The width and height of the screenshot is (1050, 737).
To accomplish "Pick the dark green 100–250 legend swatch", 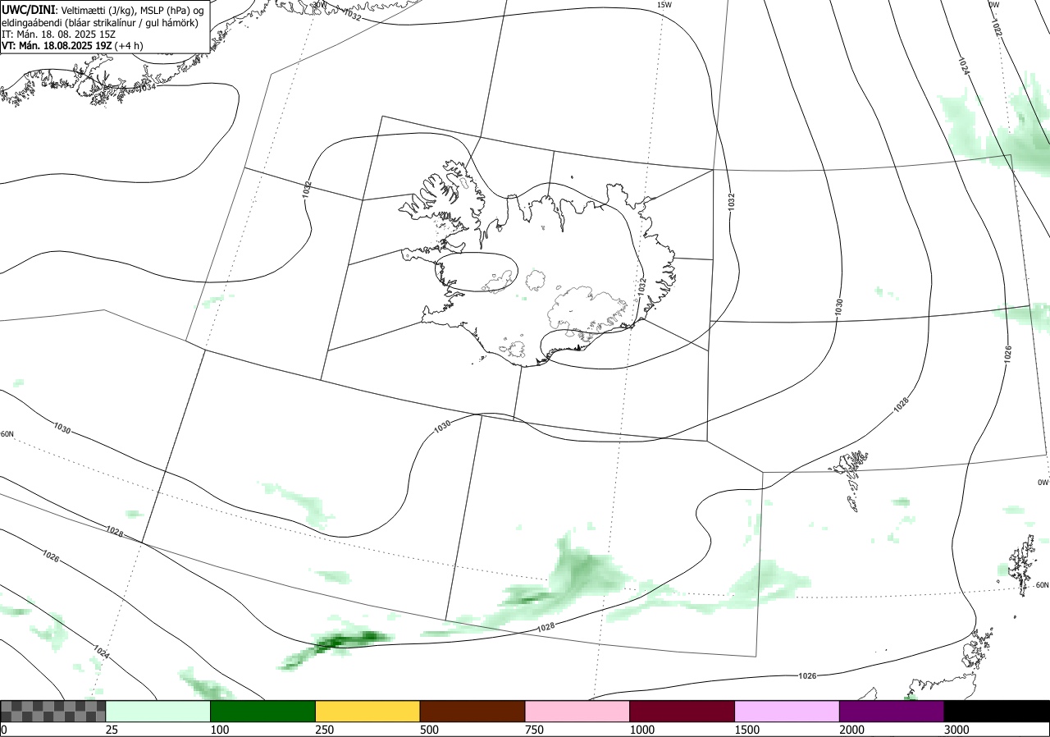I will (x=263, y=711).
